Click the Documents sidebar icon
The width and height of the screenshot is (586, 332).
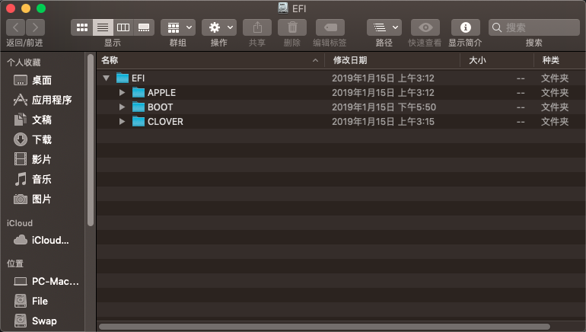coord(21,120)
